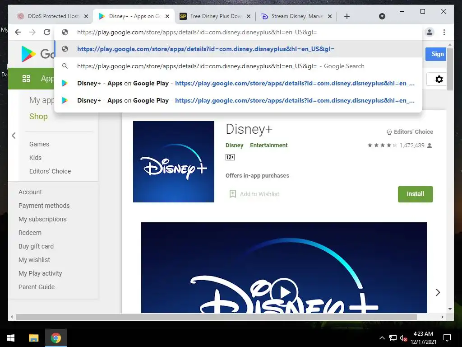Open the Chrome profile avatar icon
This screenshot has width=462, height=347.
click(430, 32)
